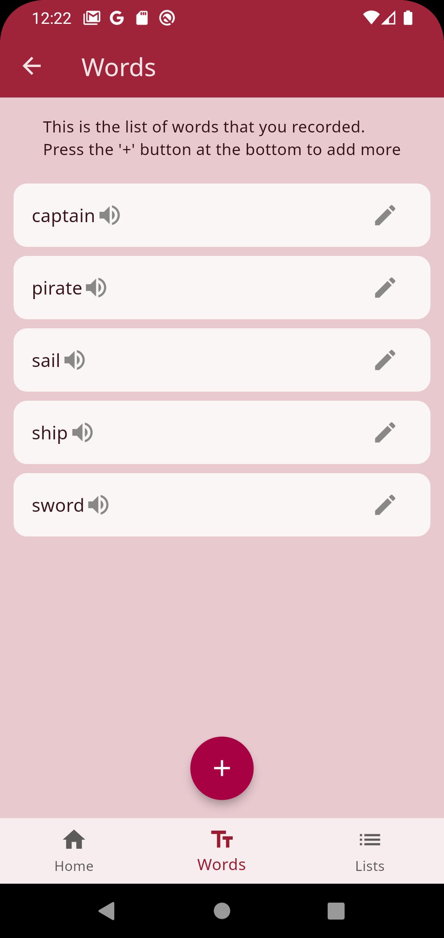Play audio for the word pirate
Screen dimensions: 444x938
96,288
